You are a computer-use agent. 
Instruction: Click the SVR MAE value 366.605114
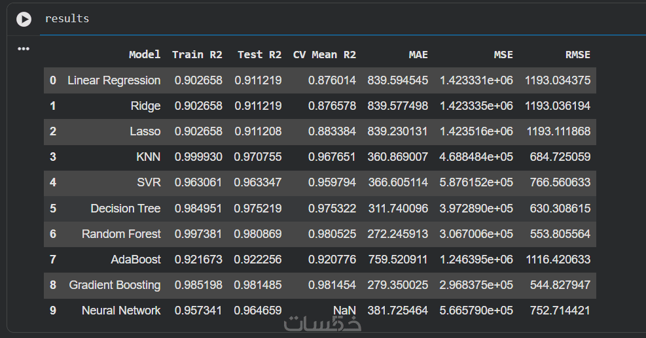coord(398,182)
